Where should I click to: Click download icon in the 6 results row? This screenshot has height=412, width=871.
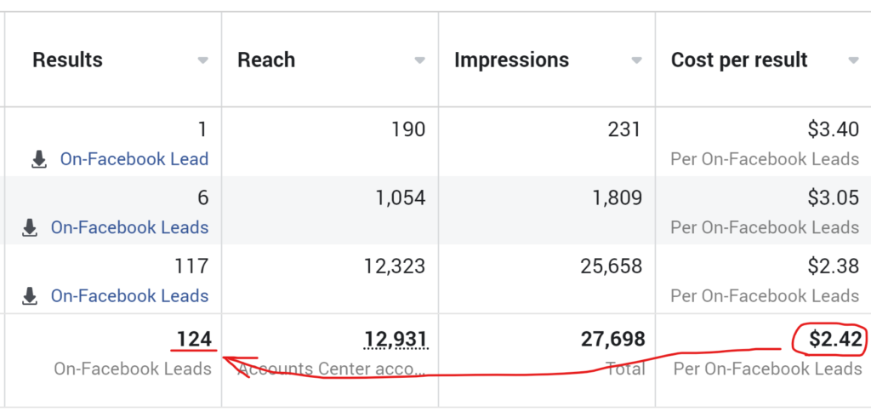(x=30, y=227)
